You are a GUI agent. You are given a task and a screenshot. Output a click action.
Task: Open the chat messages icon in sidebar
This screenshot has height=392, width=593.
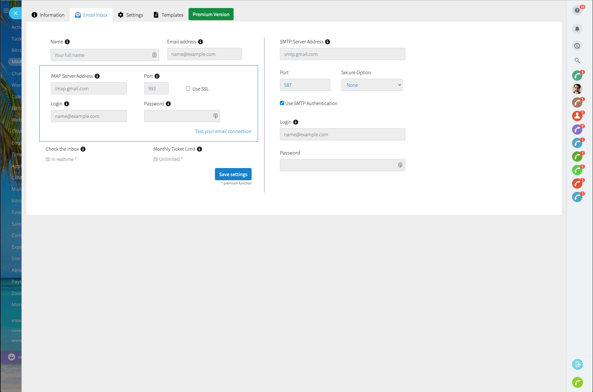pos(577,46)
